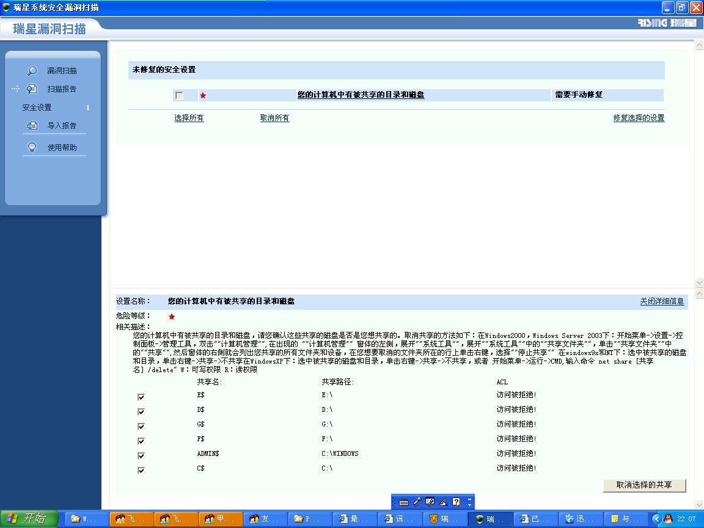The height and width of the screenshot is (528, 704).
Task: Switch to second orange 飞... taskbar button
Action: [x=175, y=519]
